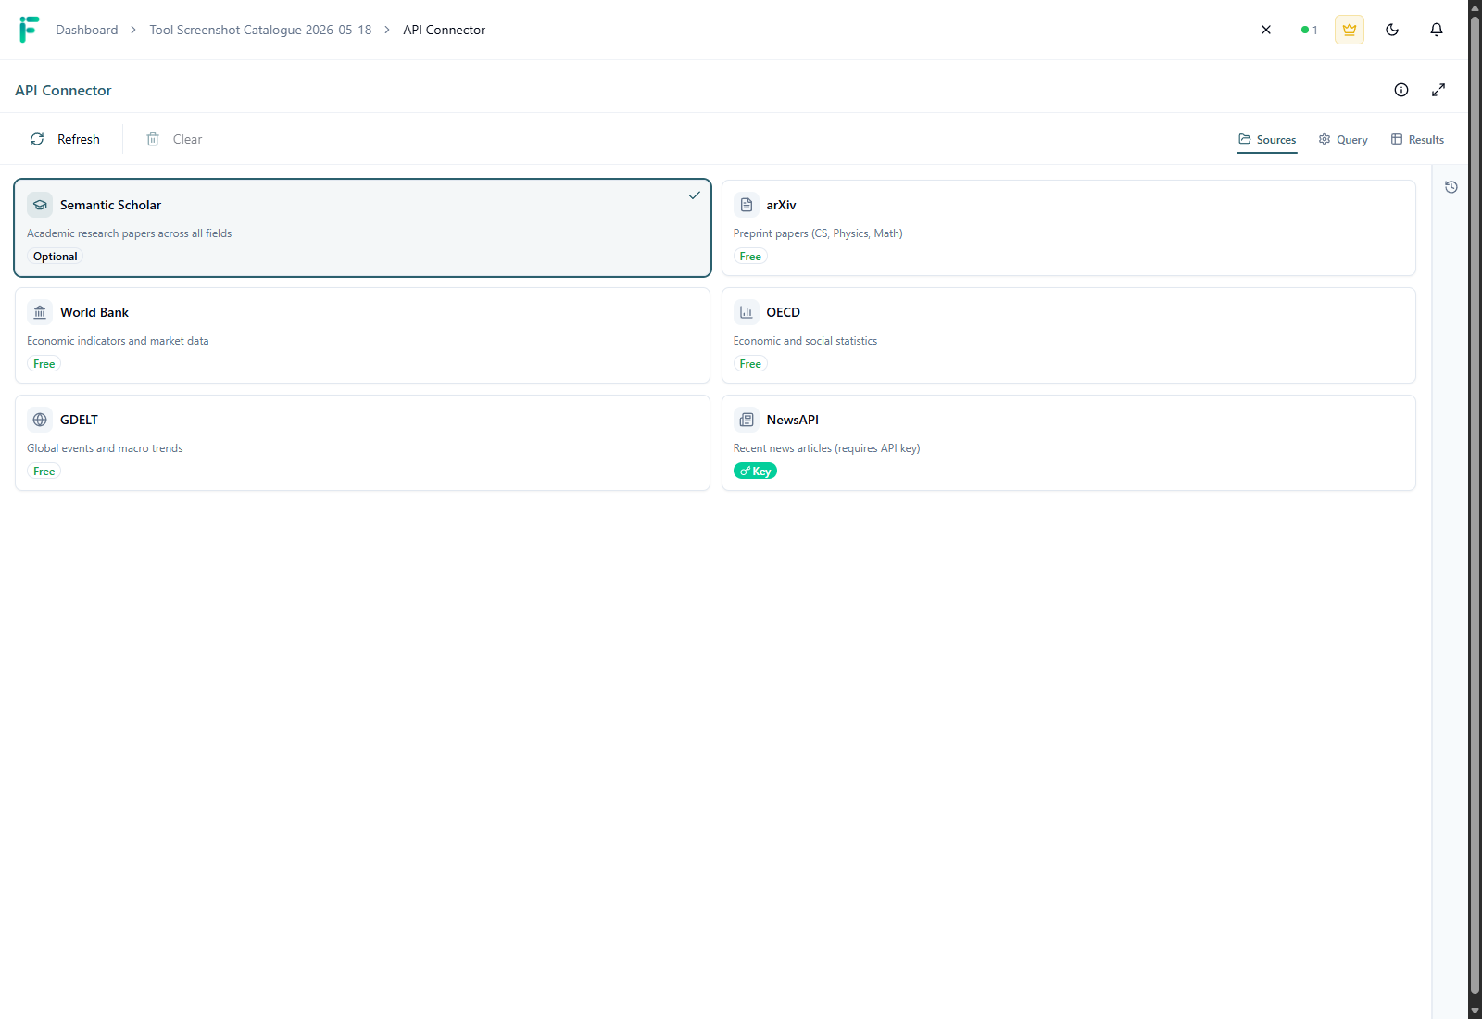Open the history panel icon
The width and height of the screenshot is (1482, 1019).
point(1451,187)
